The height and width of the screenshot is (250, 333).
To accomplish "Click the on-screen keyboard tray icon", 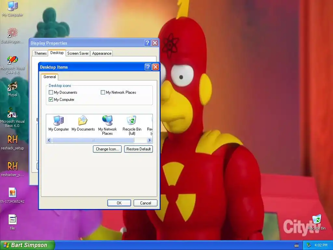I will pyautogui.click(x=297, y=245).
